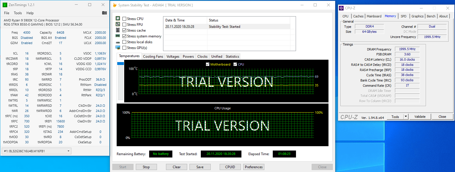Select the Temperatures tab

coord(129,56)
